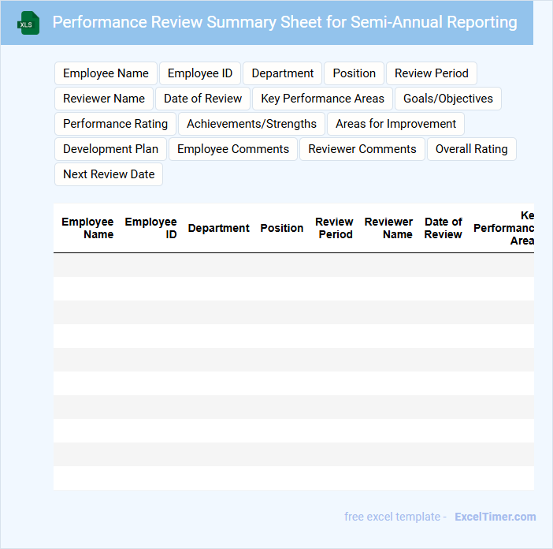Click the first empty table row

click(x=293, y=265)
